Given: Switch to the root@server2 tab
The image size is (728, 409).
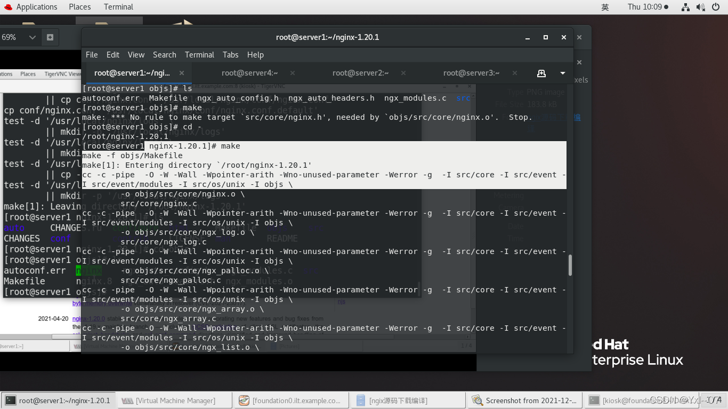Looking at the screenshot, I should coord(361,73).
